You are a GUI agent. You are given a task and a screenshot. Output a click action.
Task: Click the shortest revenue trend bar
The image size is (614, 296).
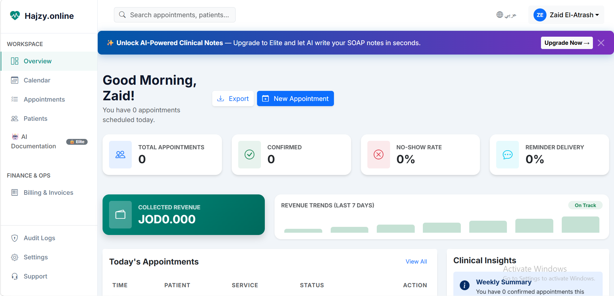tap(303, 231)
